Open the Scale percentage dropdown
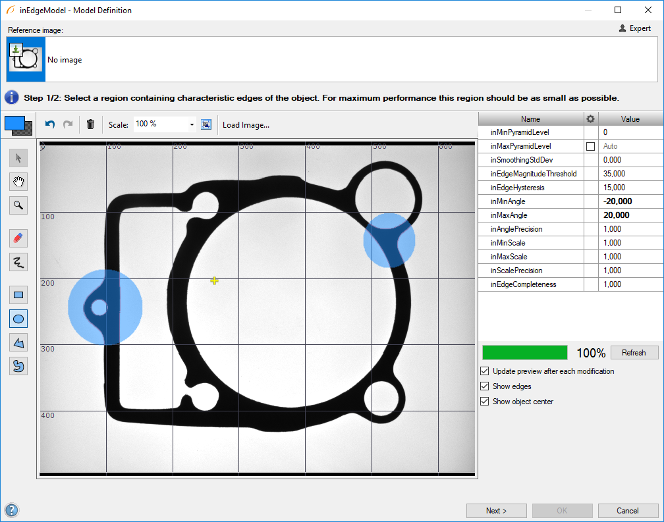664x522 pixels. [x=192, y=124]
